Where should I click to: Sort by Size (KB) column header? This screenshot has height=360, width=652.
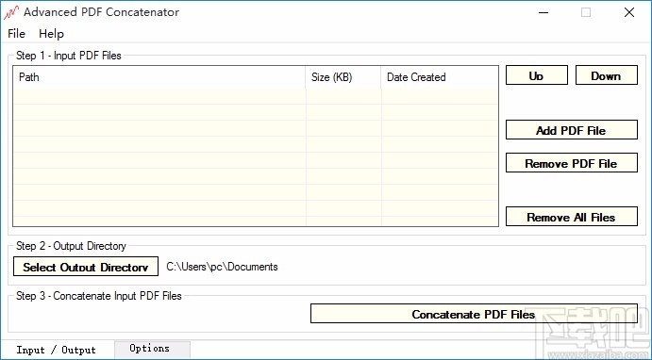click(x=343, y=77)
